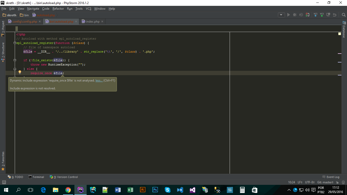Collapse the else block fold marker
Image resolution: width=347 pixels, height=195 pixels.
coord(15,69)
